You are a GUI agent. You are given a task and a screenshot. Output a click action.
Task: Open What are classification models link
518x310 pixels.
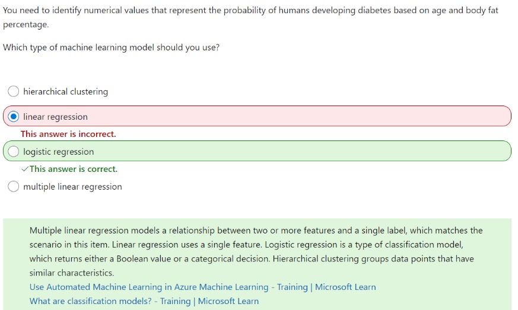click(x=144, y=301)
